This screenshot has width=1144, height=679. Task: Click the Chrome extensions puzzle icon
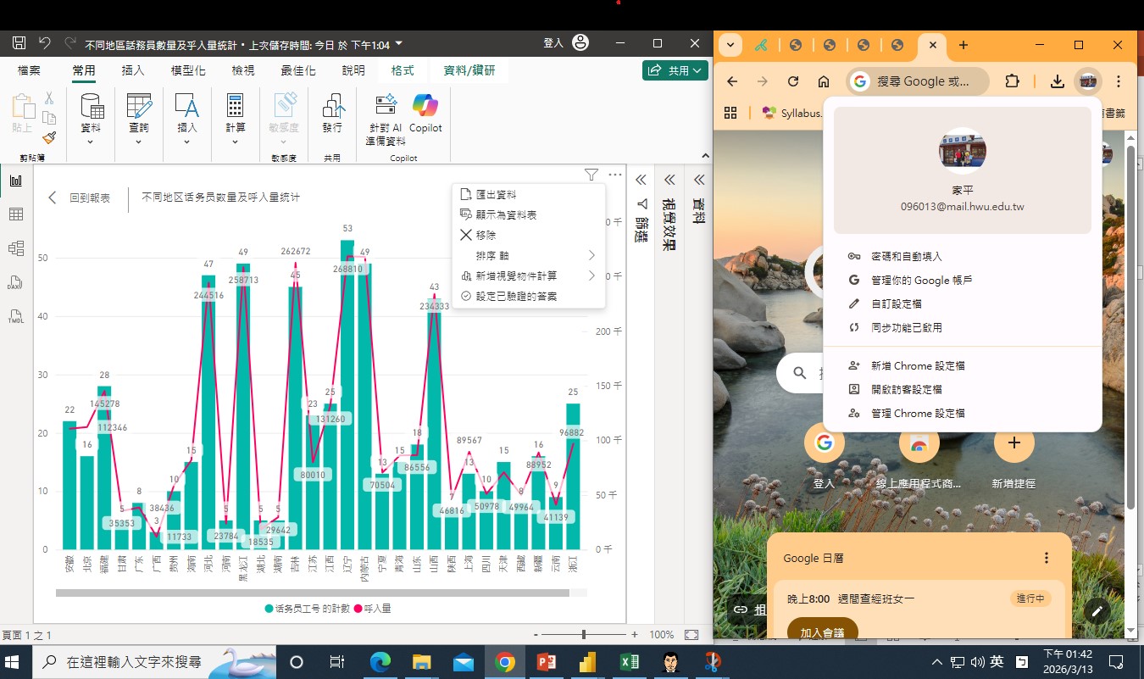[x=1012, y=81]
